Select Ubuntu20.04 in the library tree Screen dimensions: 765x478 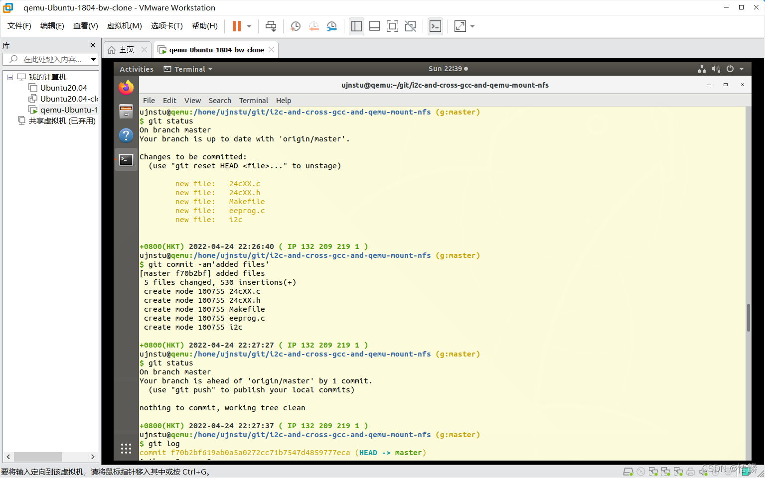(63, 88)
